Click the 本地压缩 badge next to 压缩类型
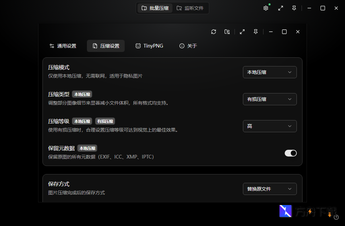Viewport: 345px width, 226px height. coord(82,94)
